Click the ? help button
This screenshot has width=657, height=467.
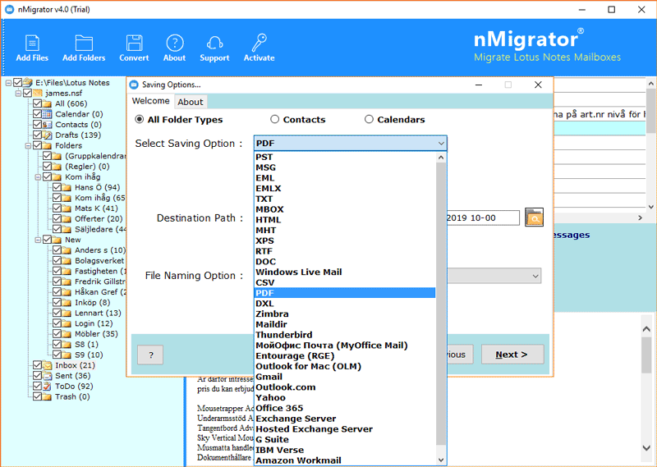[150, 355]
